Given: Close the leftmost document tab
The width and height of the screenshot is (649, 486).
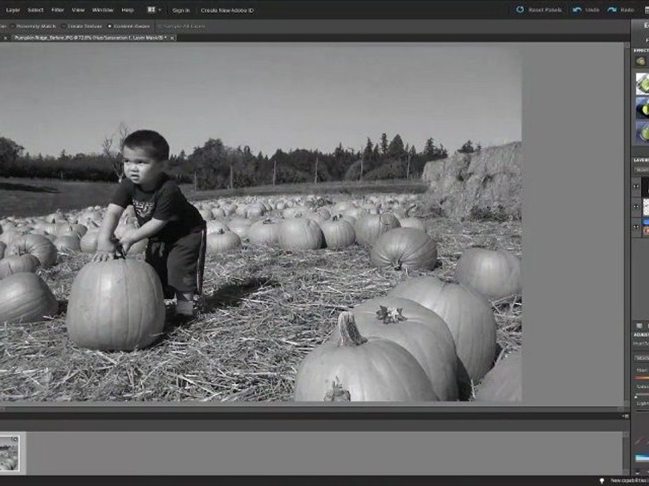Looking at the screenshot, I should pos(5,38).
